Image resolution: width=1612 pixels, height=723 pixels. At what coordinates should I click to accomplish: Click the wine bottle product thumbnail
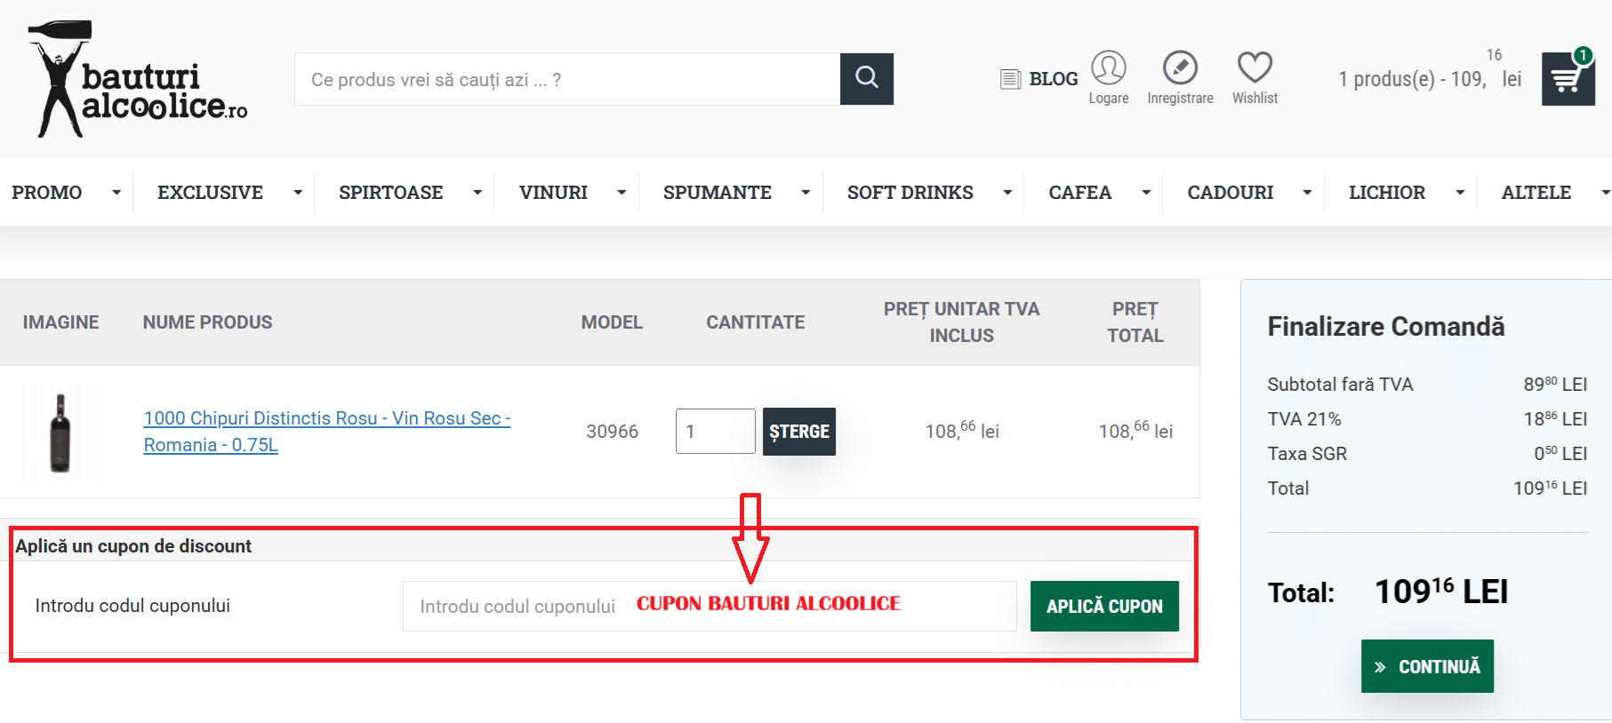(60, 433)
